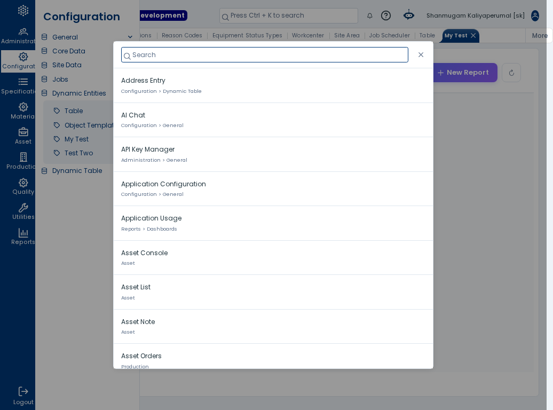Click the magnifier icon in dialog search
Viewport: 553px width, 410px height.
coord(127,56)
